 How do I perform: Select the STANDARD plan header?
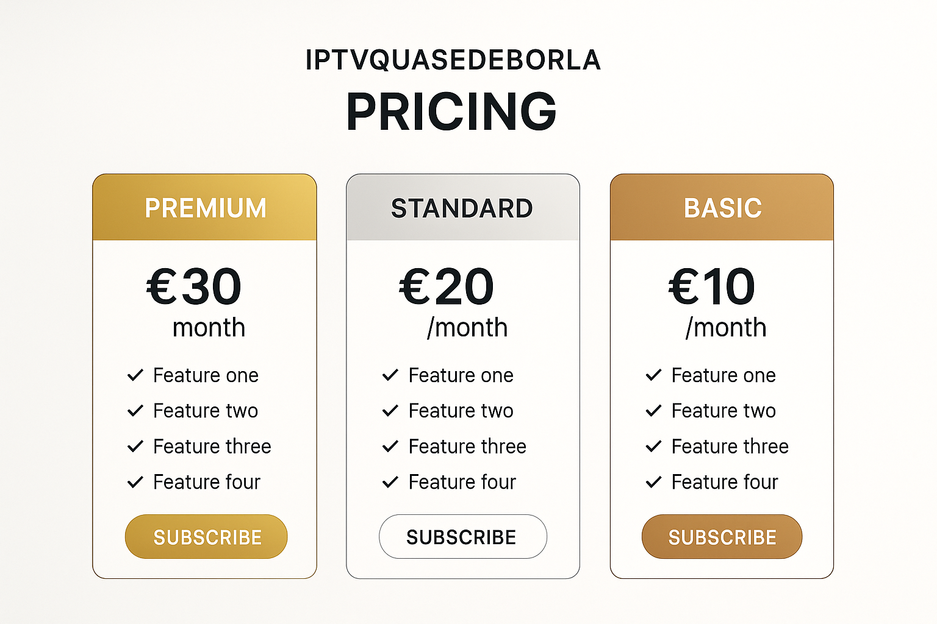pos(463,207)
